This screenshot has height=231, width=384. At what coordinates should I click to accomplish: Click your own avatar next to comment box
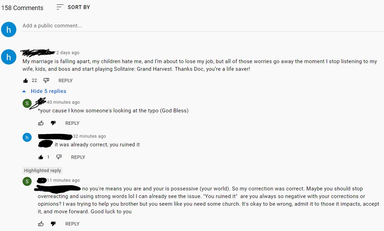[8, 29]
